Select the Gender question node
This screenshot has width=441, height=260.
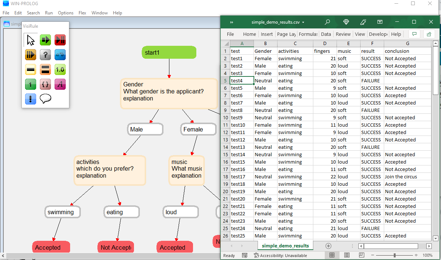(x=169, y=94)
